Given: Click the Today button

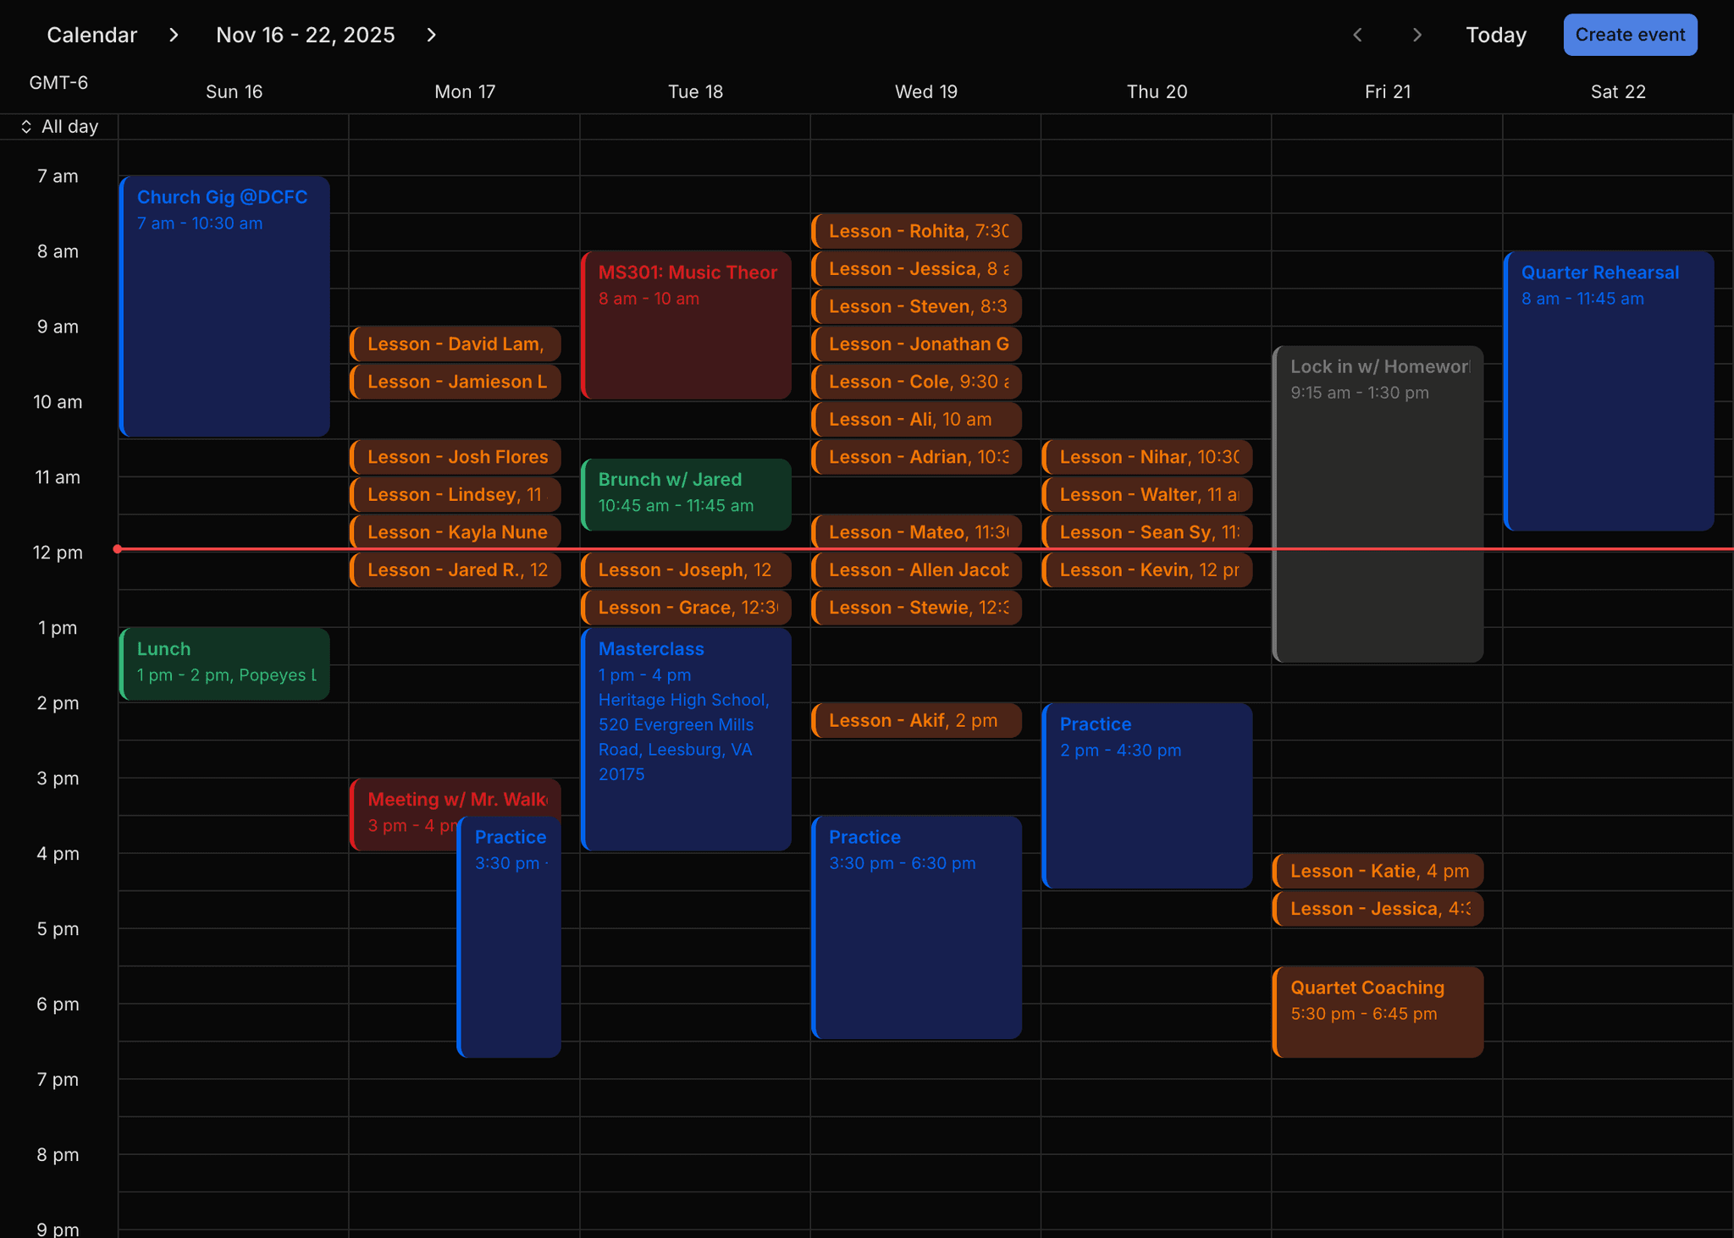Looking at the screenshot, I should [x=1496, y=35].
